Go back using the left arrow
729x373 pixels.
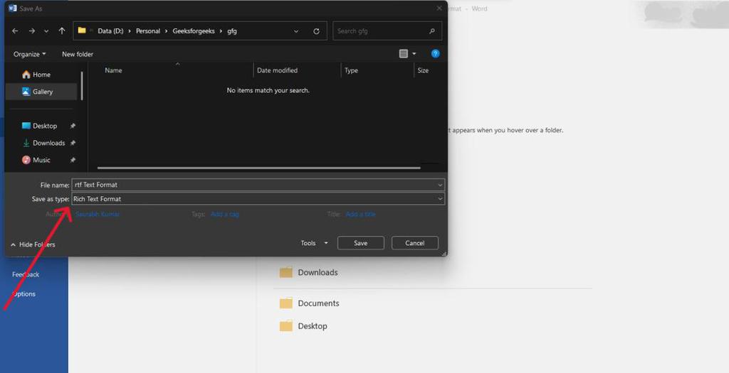(15, 31)
